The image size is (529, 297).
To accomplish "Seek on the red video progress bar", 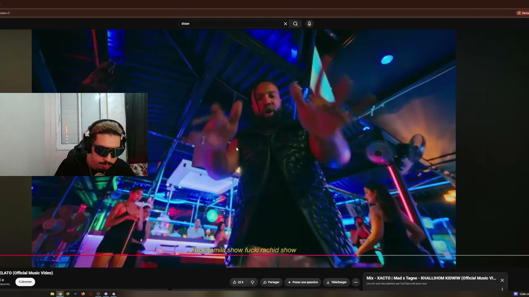I will tap(264, 255).
